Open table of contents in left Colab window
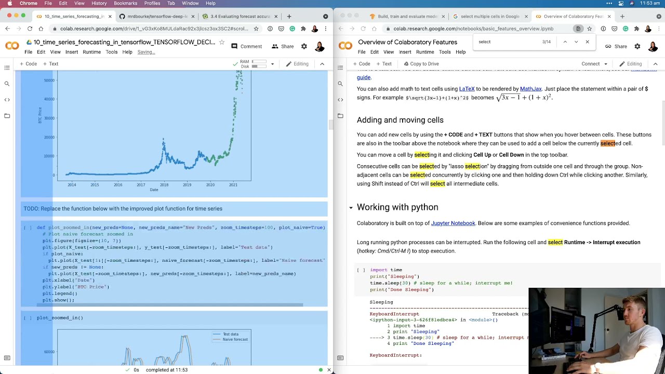 [x=7, y=68]
